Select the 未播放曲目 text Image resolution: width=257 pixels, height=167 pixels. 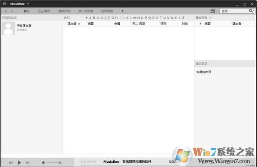point(203,72)
